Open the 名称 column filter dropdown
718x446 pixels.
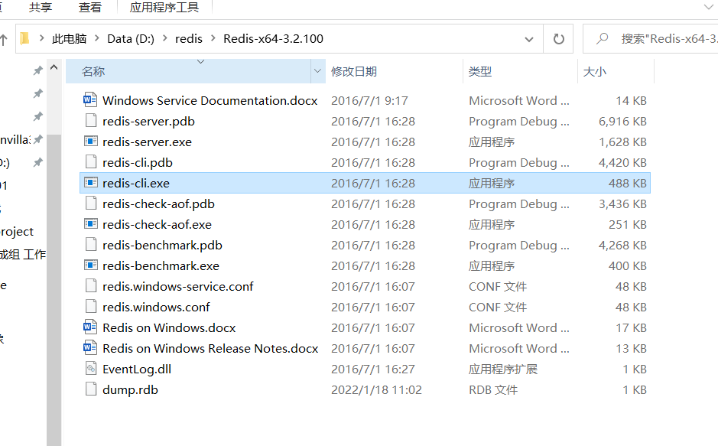[317, 70]
